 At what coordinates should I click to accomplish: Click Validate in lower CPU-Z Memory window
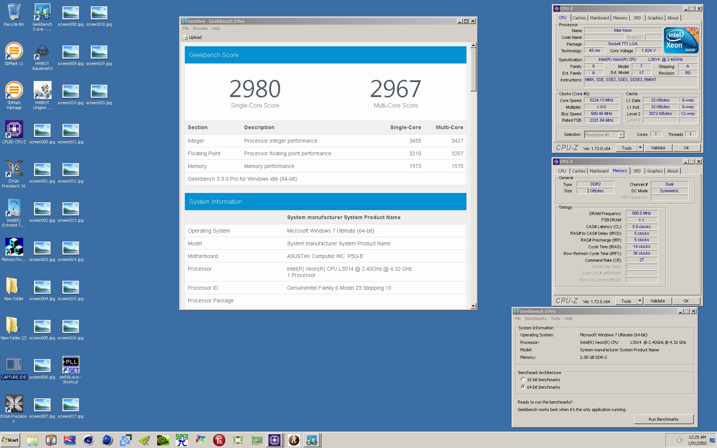(658, 301)
